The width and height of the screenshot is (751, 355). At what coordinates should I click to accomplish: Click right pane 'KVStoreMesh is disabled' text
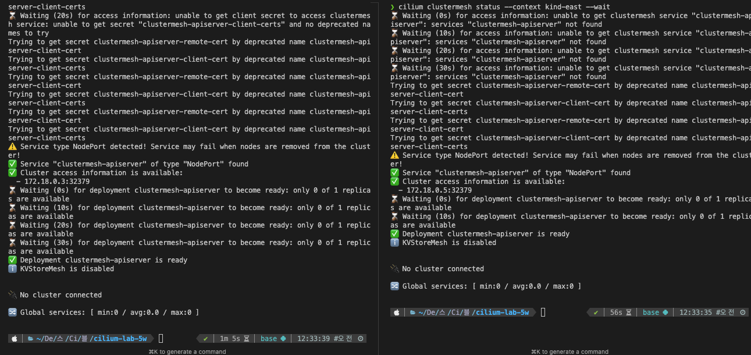click(x=449, y=243)
